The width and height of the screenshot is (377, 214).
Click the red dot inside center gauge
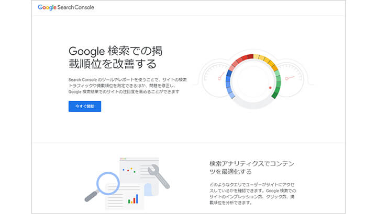pos(270,88)
